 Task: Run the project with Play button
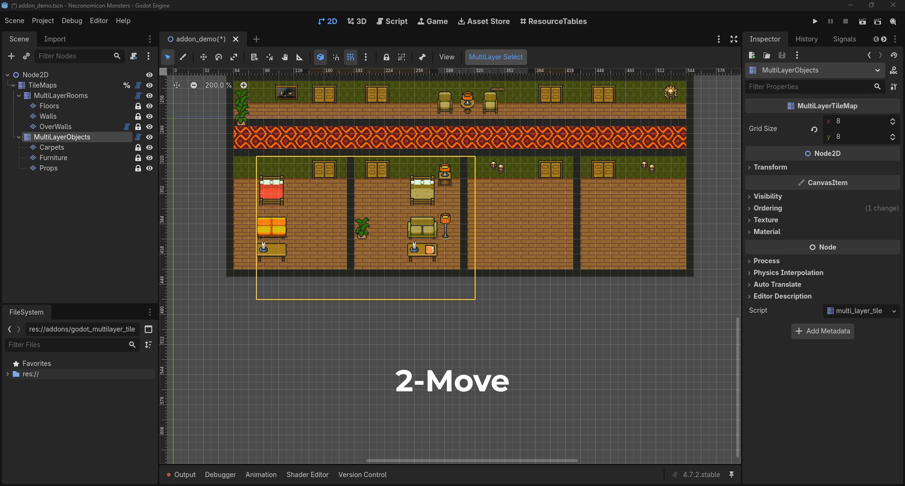(x=815, y=21)
